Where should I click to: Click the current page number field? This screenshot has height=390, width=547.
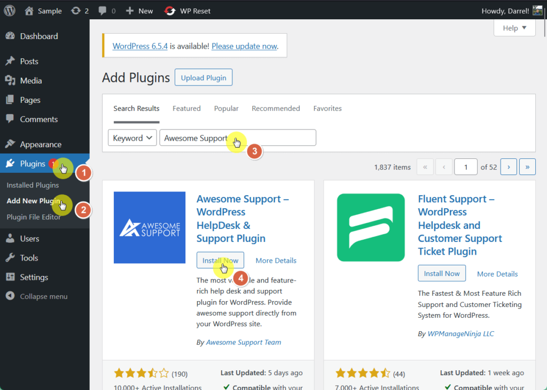[x=465, y=167]
